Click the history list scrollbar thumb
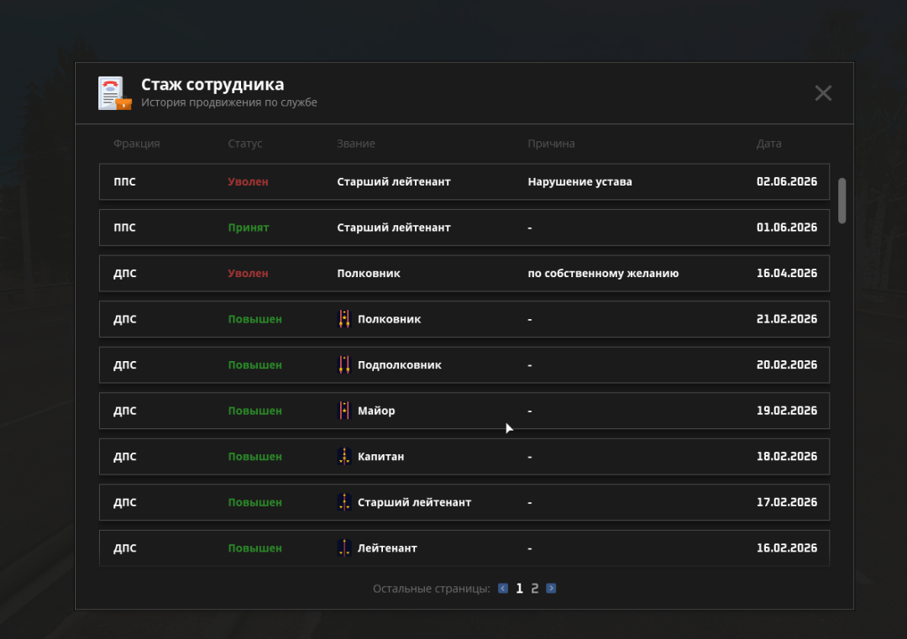Screen dimensions: 907x639 coord(842,200)
